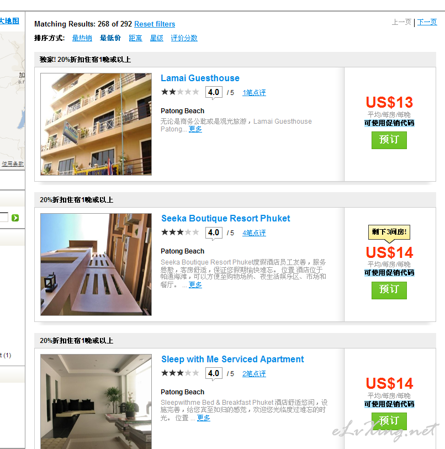
Task: Open the Sleep with Me apartment photo
Action: click(x=96, y=402)
